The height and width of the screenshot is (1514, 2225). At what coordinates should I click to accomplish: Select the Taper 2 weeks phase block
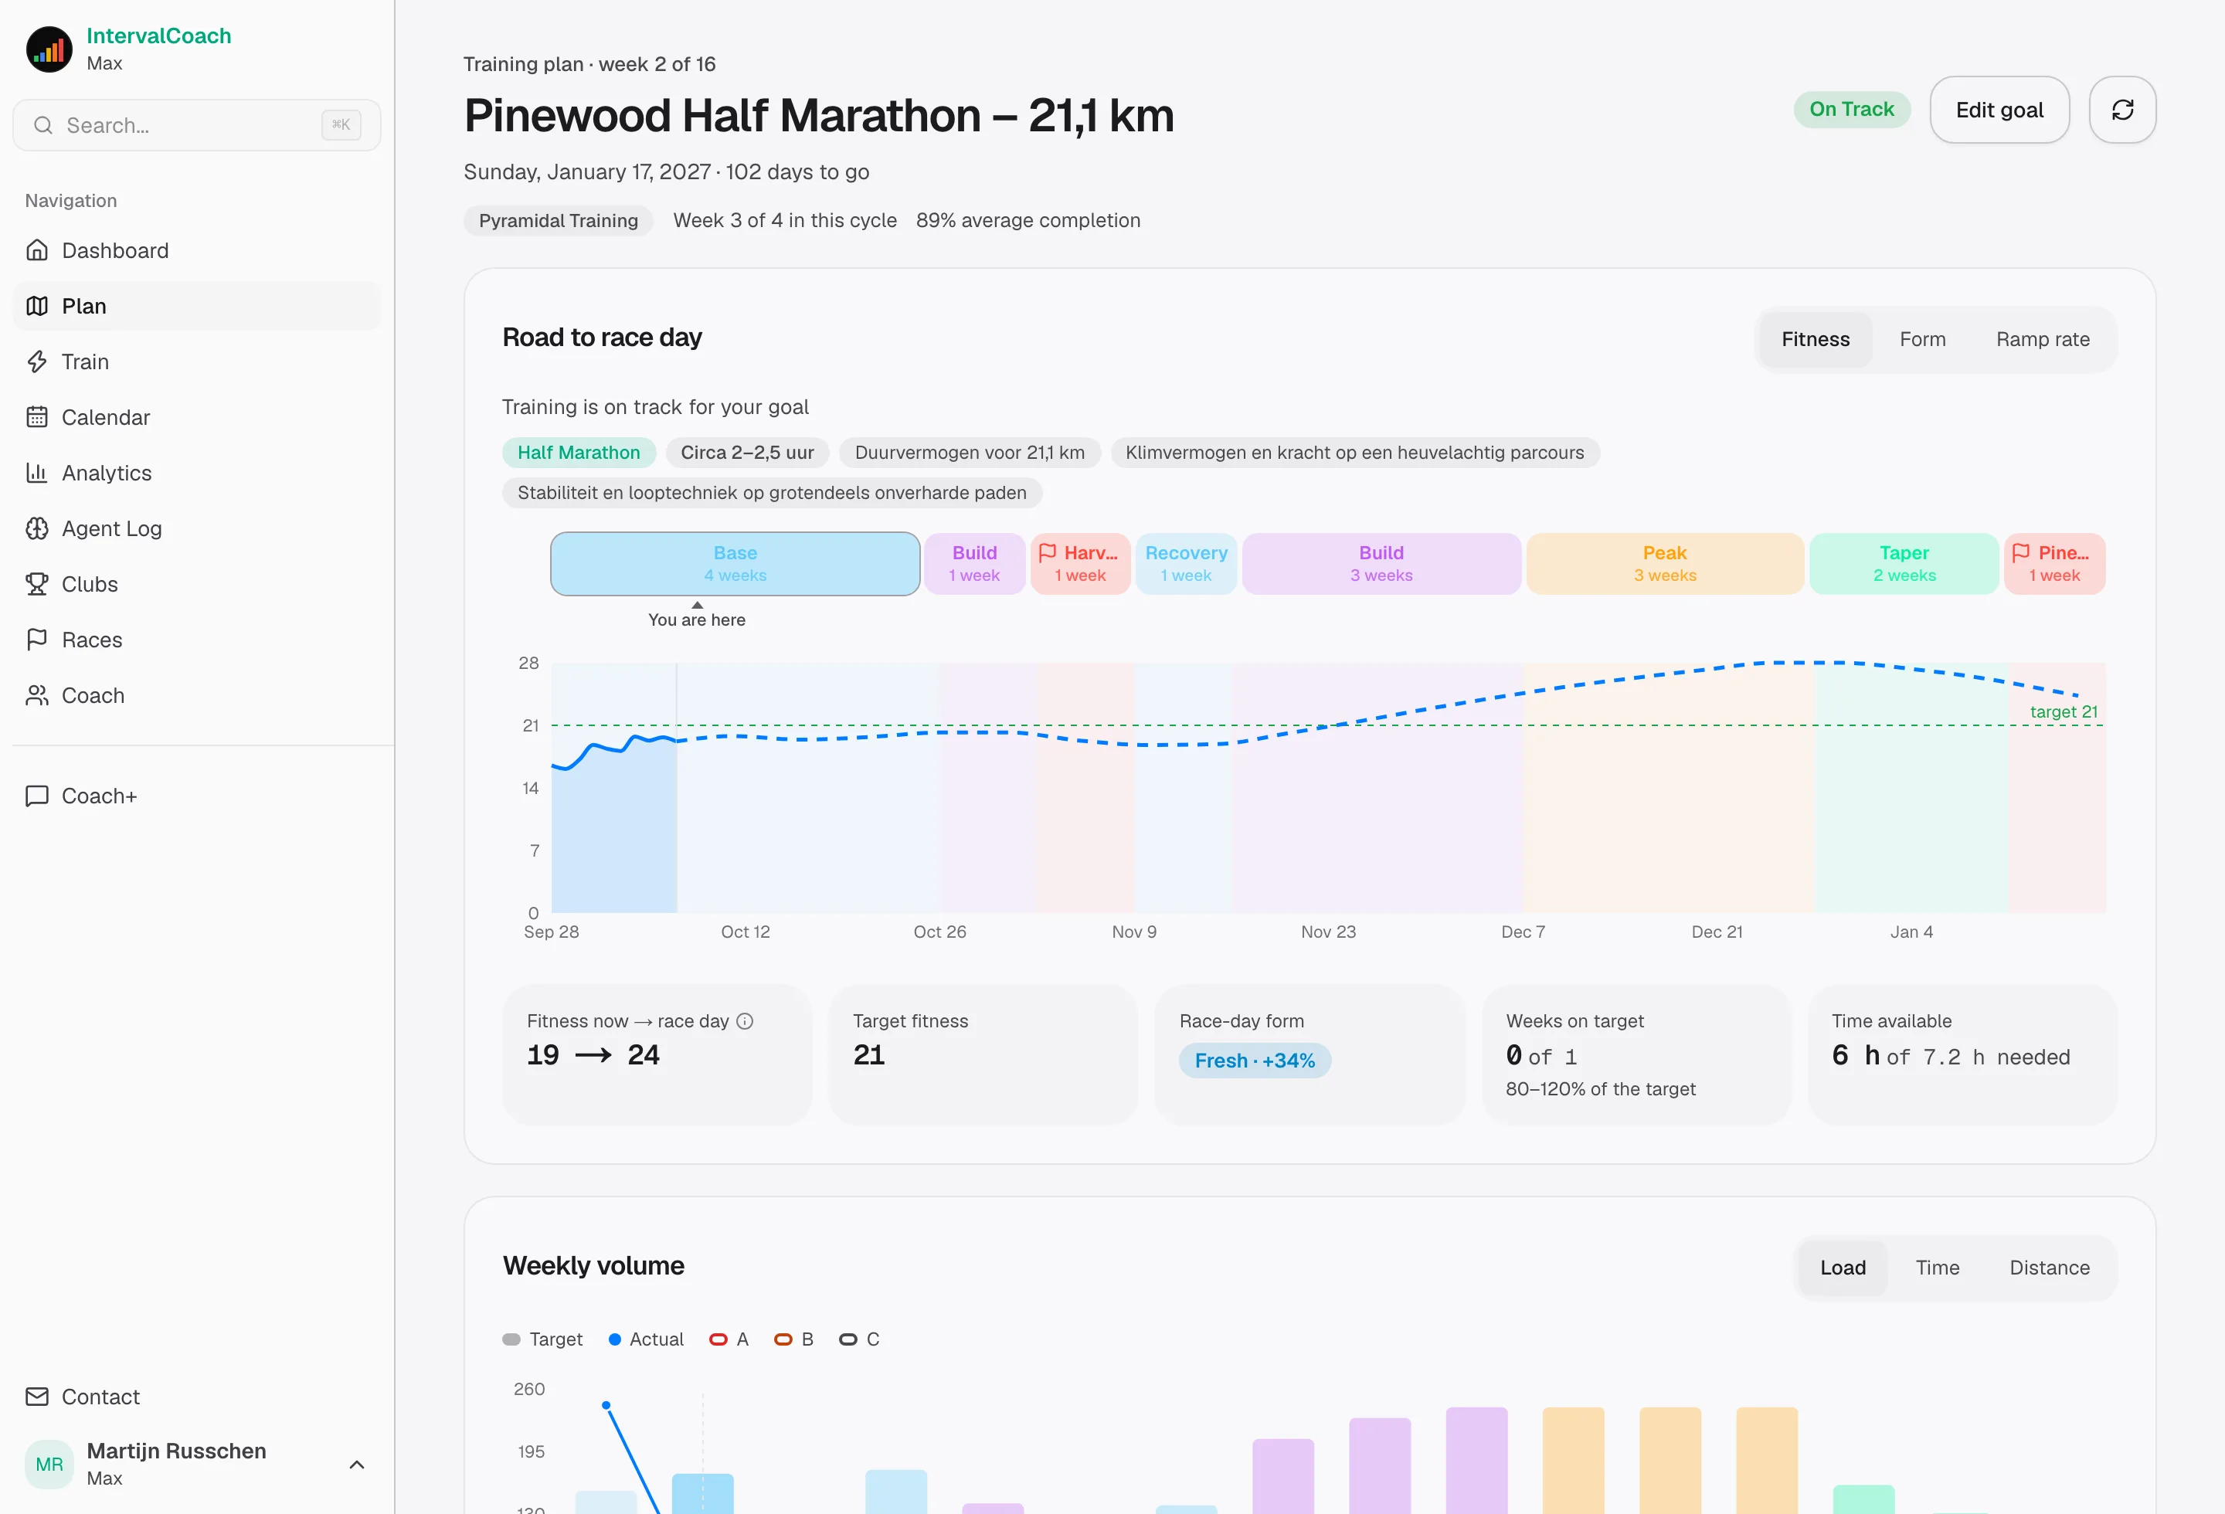tap(1904, 564)
